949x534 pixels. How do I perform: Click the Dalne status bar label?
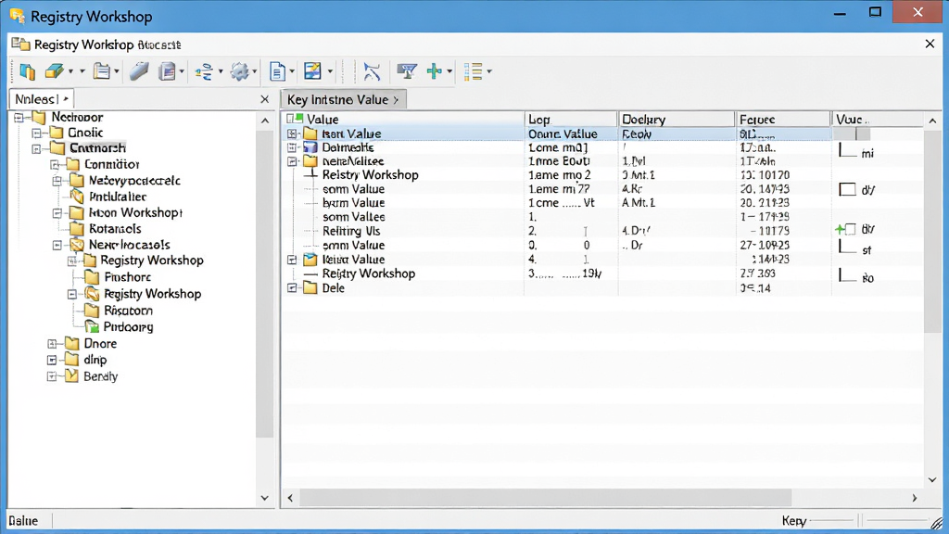(x=23, y=521)
